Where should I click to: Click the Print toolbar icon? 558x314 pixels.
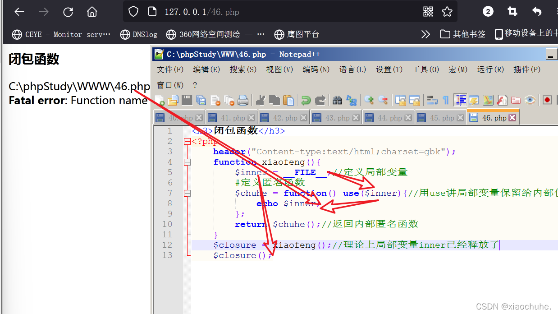coord(243,100)
